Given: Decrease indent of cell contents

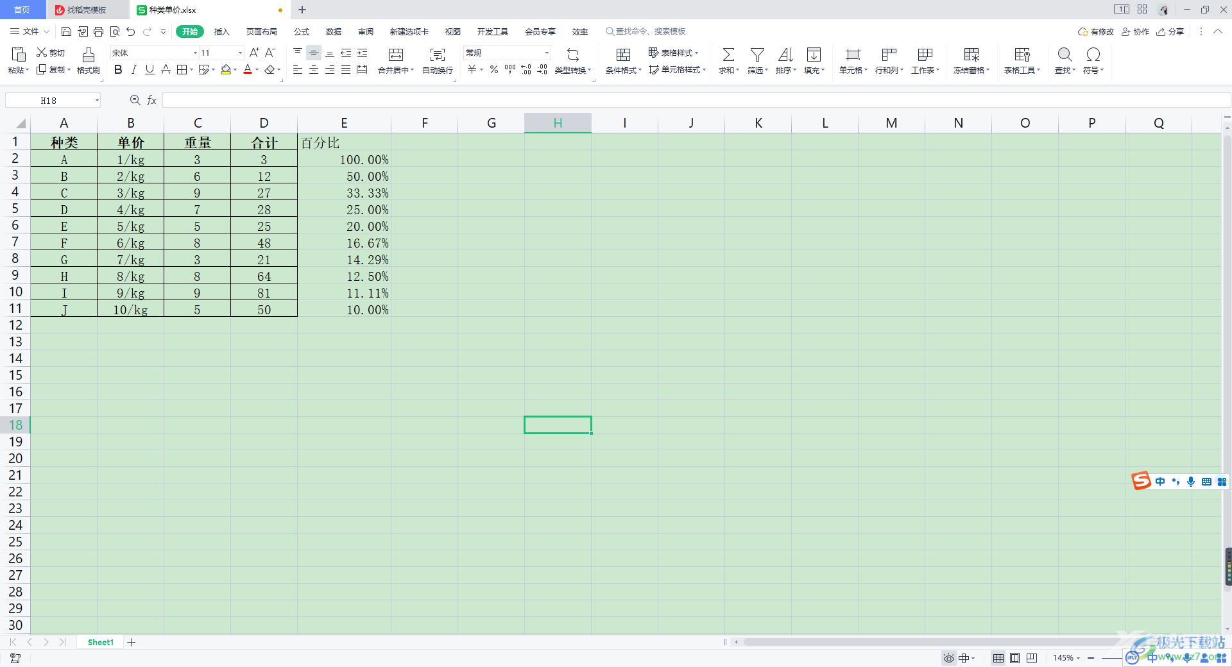Looking at the screenshot, I should (346, 53).
